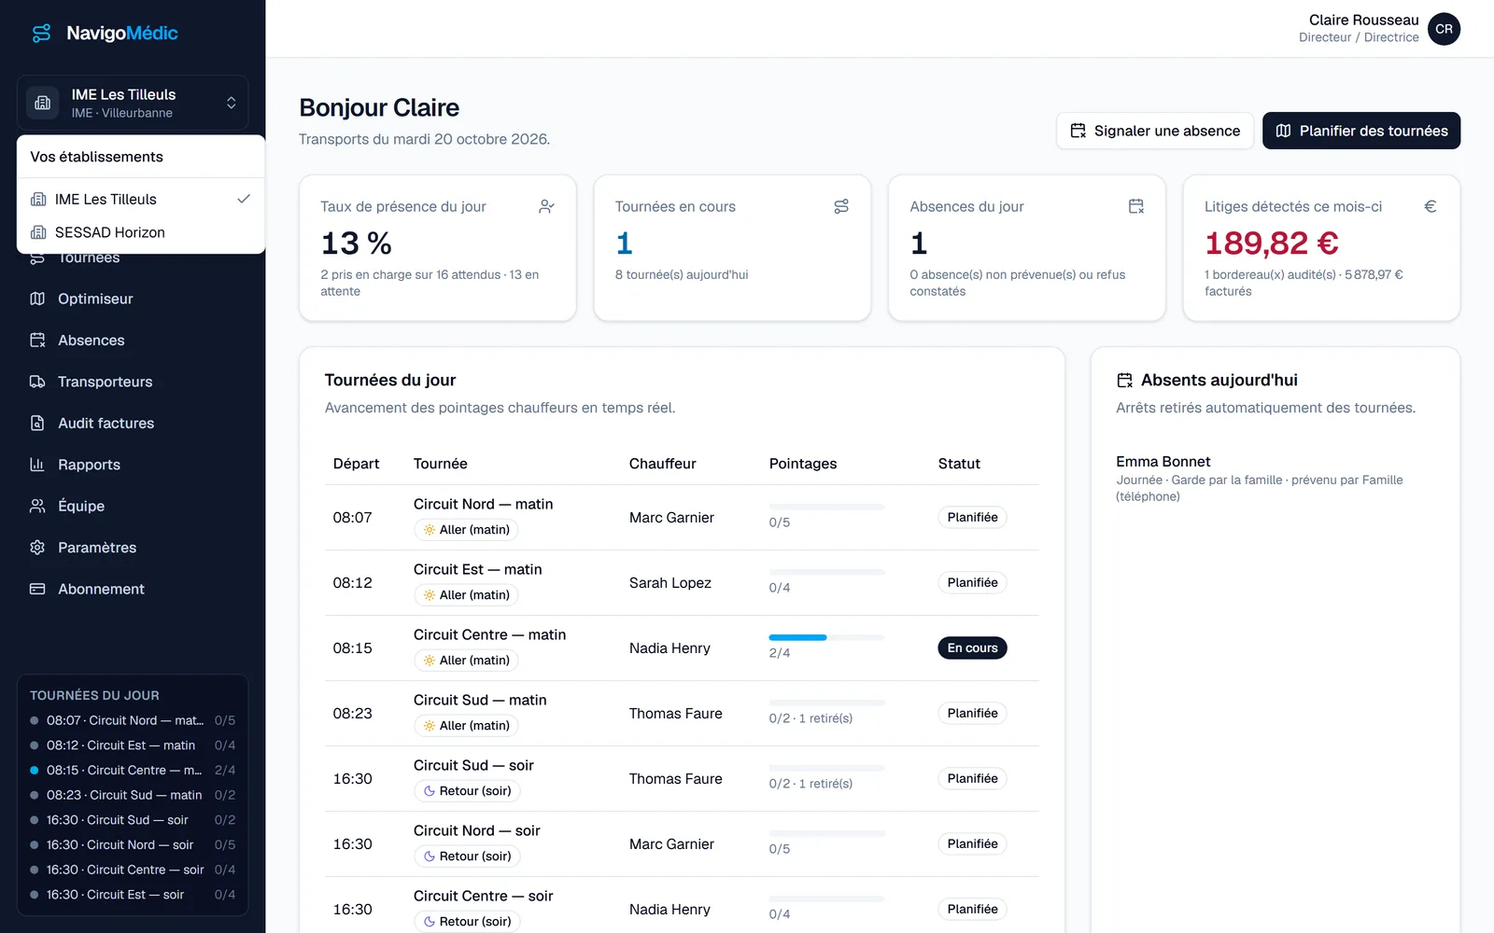
Task: Click chauffeur Sarah Lopez cell
Action: [x=670, y=582]
